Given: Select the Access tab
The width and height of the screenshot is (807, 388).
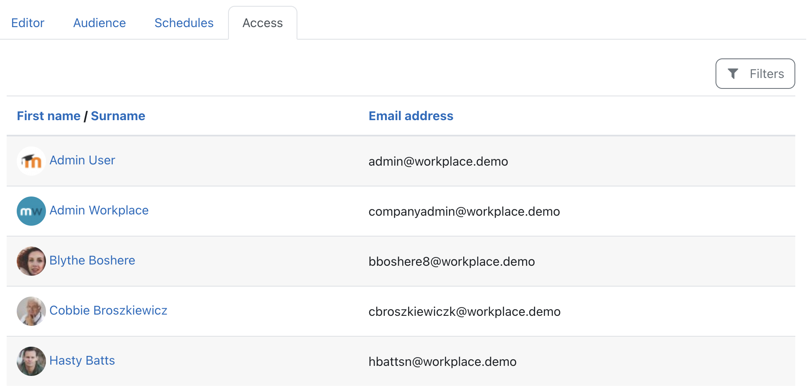Looking at the screenshot, I should 262,23.
